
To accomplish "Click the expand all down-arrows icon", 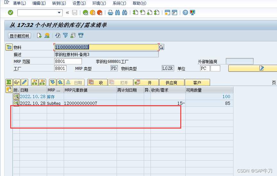I will 53,82.
